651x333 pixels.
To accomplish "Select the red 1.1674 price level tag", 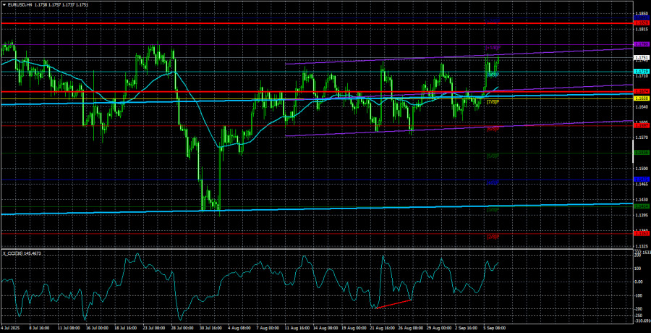I will pos(640,91).
